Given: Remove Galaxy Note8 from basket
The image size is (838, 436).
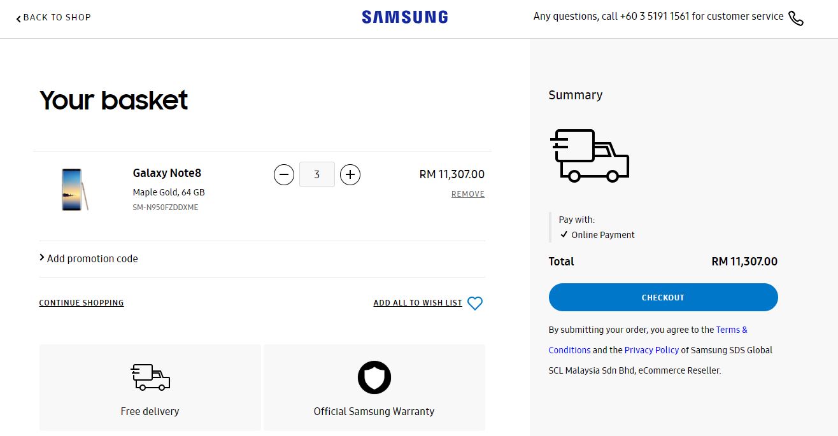Looking at the screenshot, I should 468,194.
